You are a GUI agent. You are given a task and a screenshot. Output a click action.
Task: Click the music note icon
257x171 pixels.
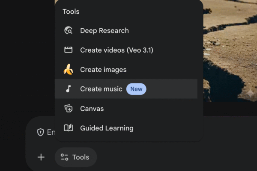69,89
